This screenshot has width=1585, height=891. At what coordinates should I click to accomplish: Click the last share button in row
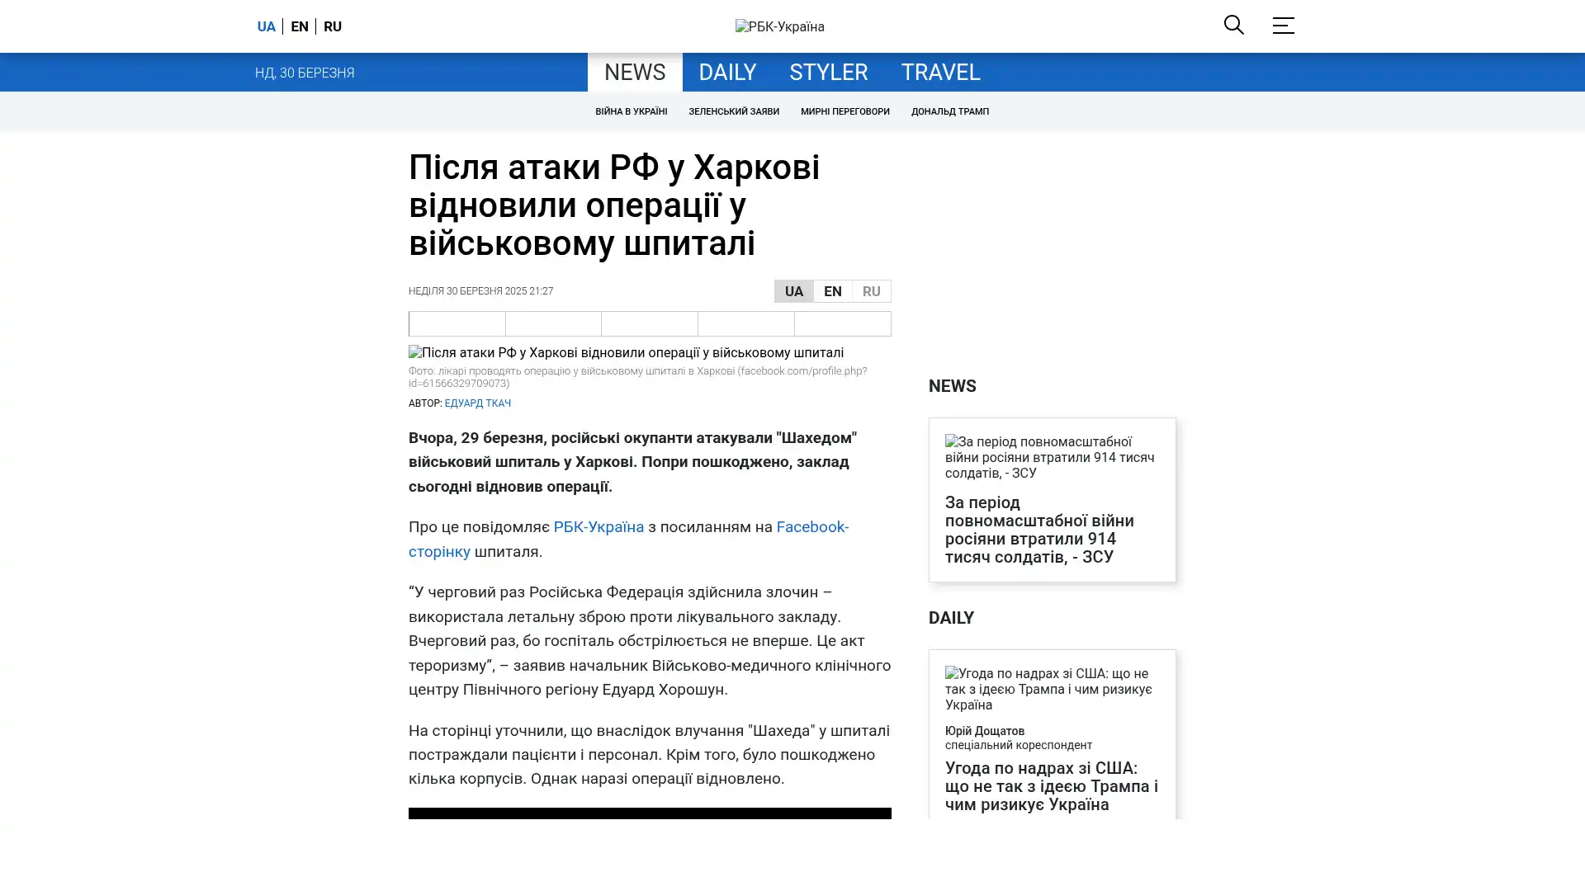point(842,323)
